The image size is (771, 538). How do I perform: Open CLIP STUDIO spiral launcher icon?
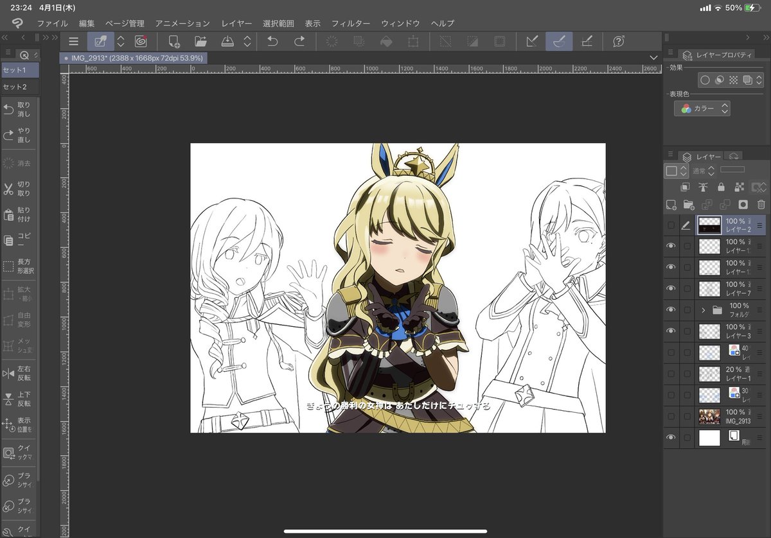(x=141, y=42)
